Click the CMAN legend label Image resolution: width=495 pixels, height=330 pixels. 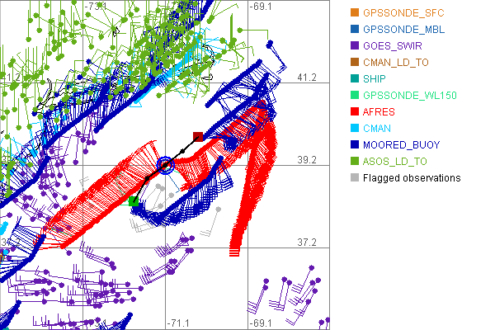379,128
